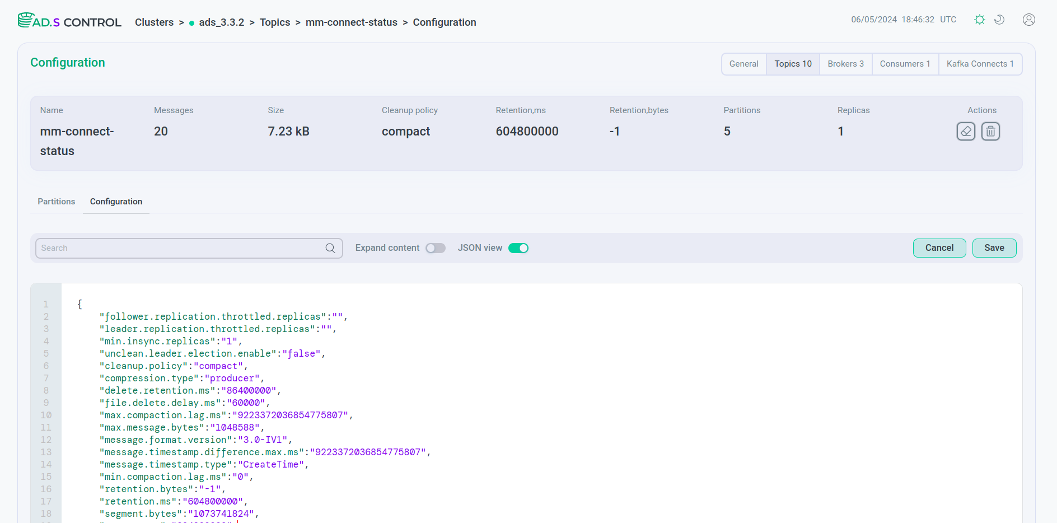Click the Save button
Image resolution: width=1057 pixels, height=523 pixels.
point(994,248)
